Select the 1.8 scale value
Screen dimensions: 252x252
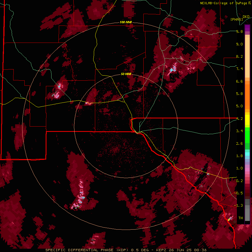[x=239, y=156]
